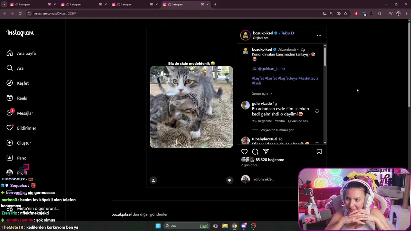This screenshot has height=231, width=411.
Task: Open Mesajlar with unread badge
Action: pos(20,113)
